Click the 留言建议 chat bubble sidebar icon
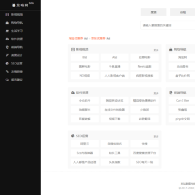The width and height of the screenshot is (195, 195). [7, 80]
